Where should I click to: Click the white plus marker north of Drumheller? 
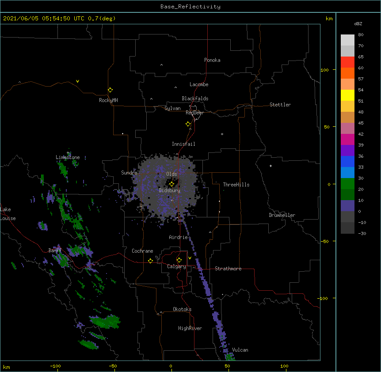click(x=271, y=166)
